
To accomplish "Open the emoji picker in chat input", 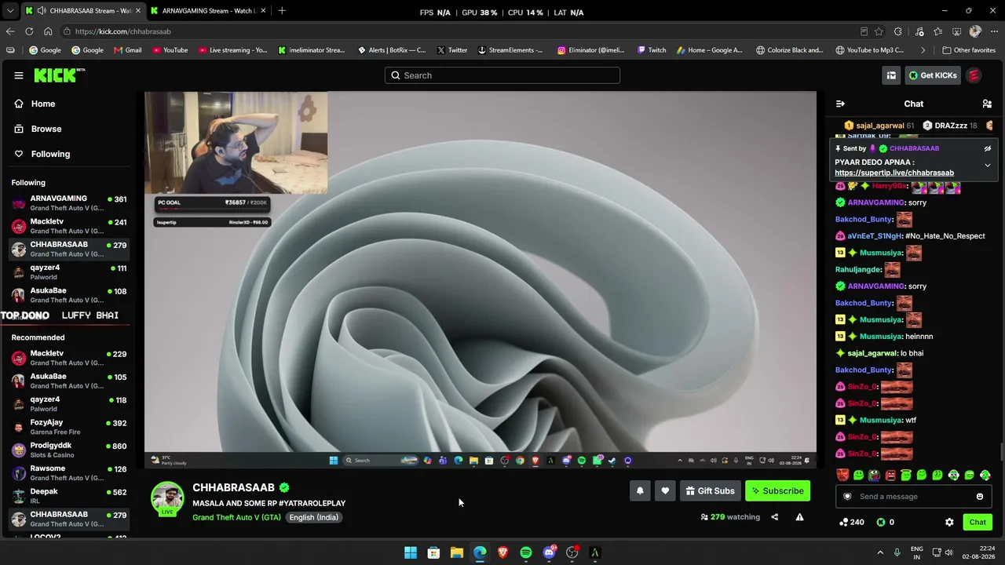I will click(x=980, y=497).
